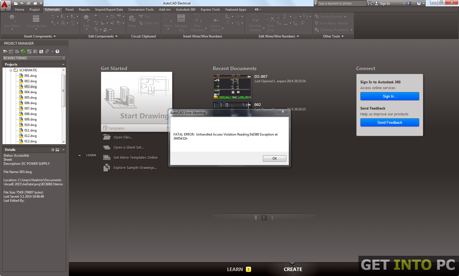
Task: Open the Panel ribbon tab
Action: pos(69,10)
